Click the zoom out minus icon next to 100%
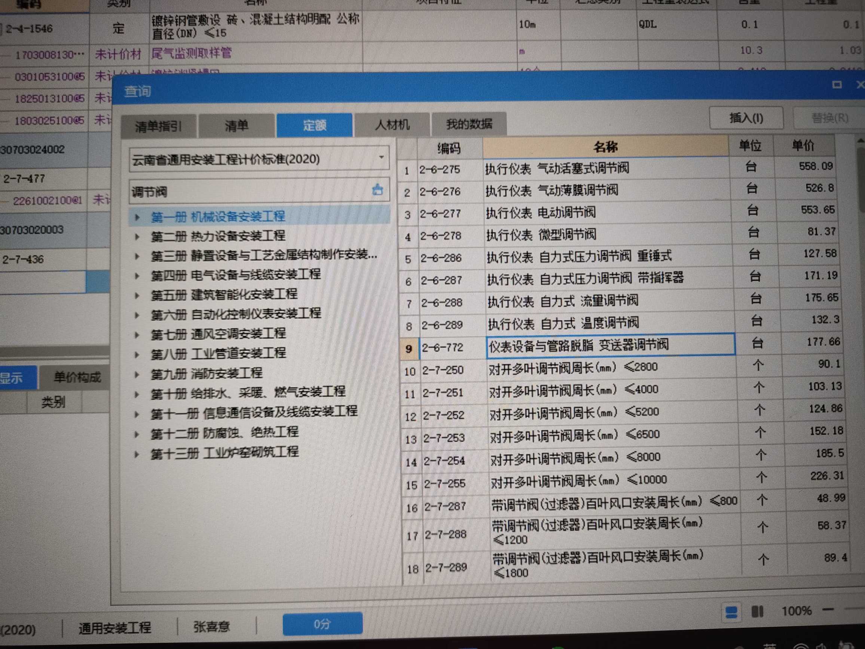Image resolution: width=865 pixels, height=649 pixels. point(828,609)
